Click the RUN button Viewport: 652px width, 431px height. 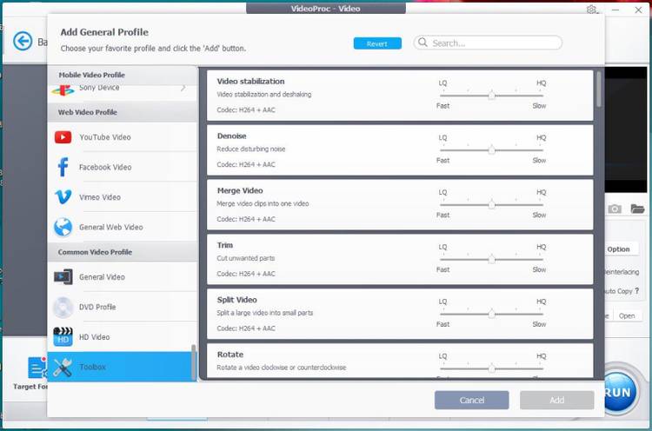tap(619, 392)
